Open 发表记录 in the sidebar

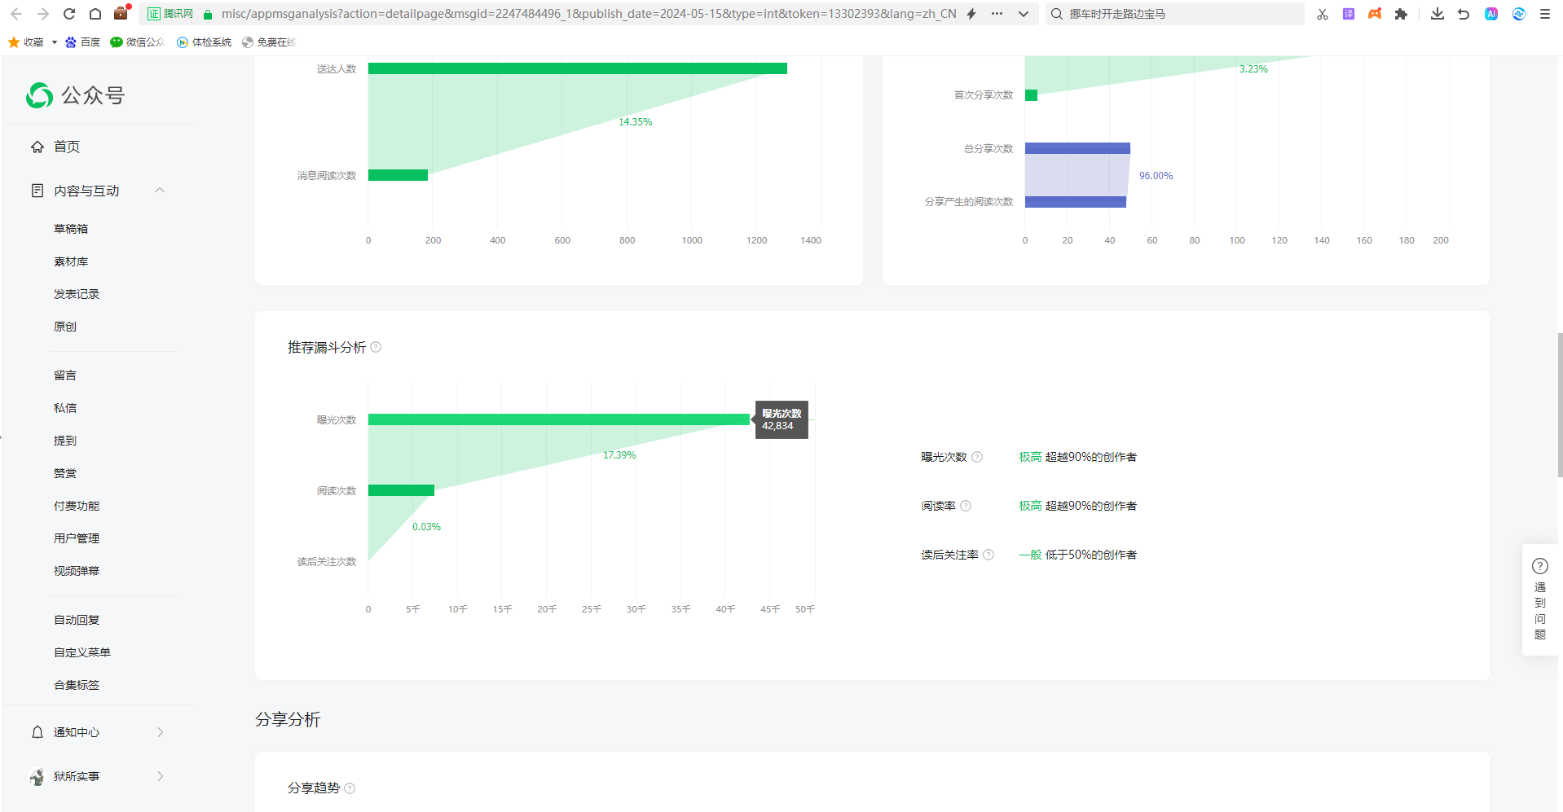[77, 294]
